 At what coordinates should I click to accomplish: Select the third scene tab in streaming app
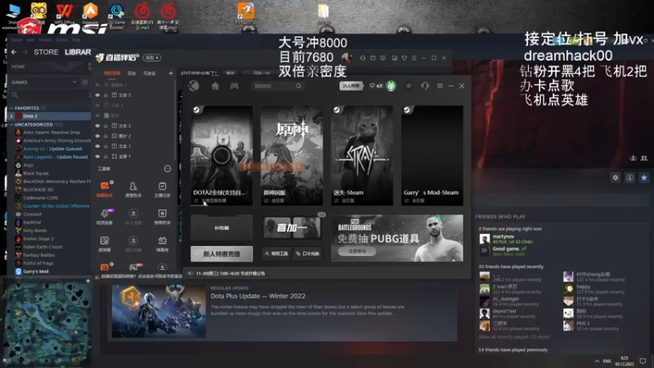(x=150, y=74)
